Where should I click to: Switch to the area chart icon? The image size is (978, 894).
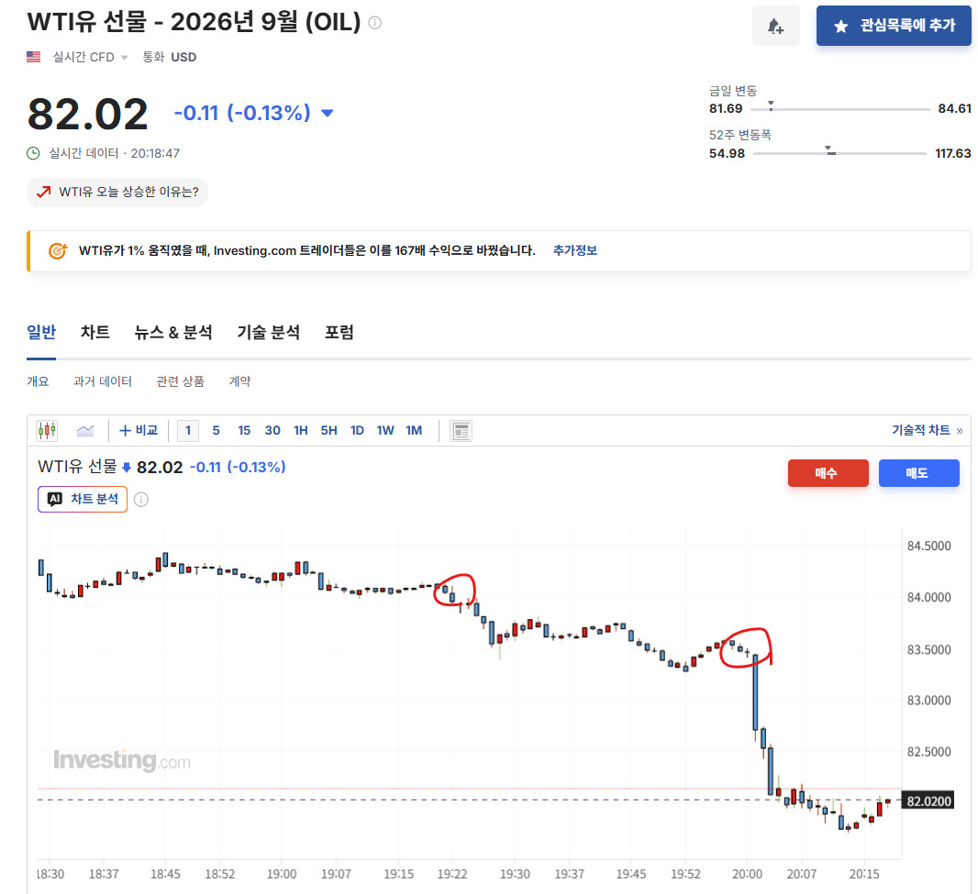(84, 430)
